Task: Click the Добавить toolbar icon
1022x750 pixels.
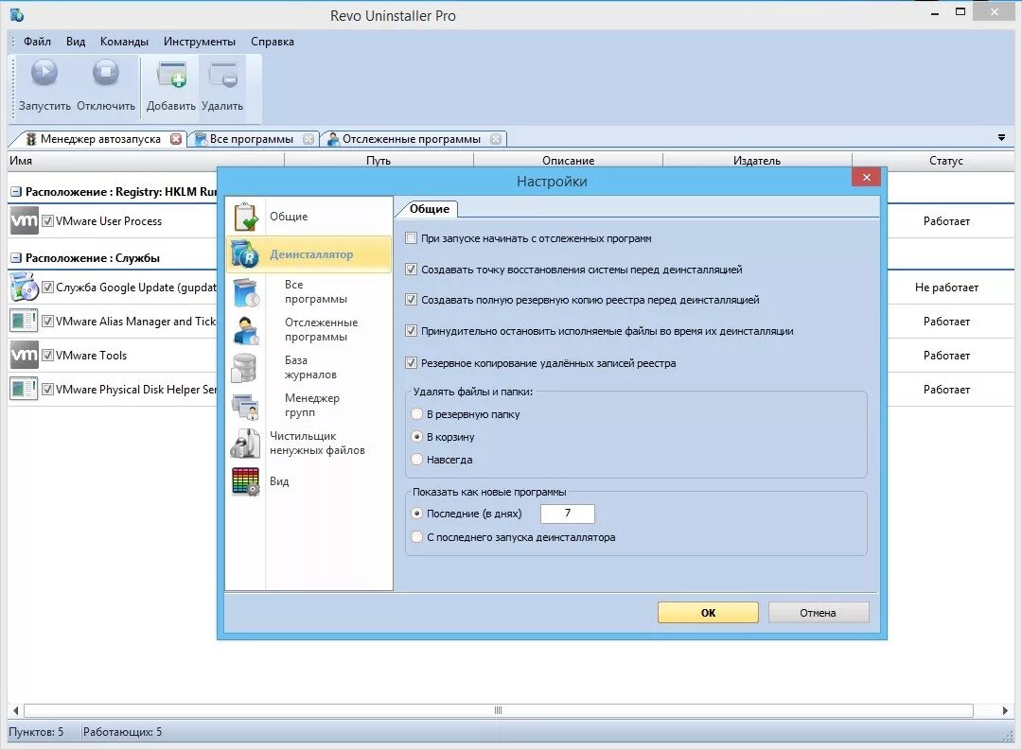Action: click(171, 75)
